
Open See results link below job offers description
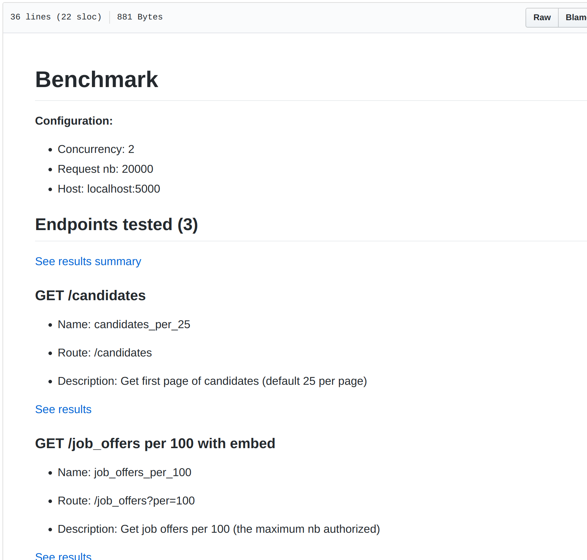63,556
